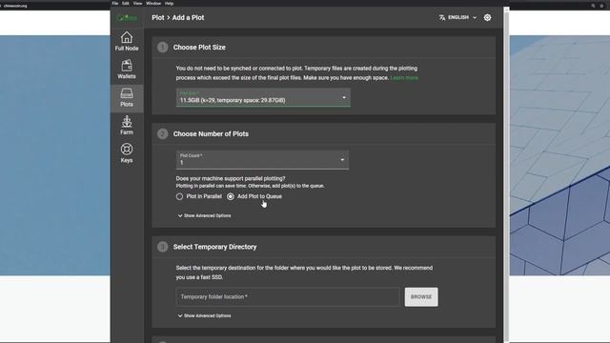
Task: Click the vertical scrollbar of the app
Action: point(506,175)
